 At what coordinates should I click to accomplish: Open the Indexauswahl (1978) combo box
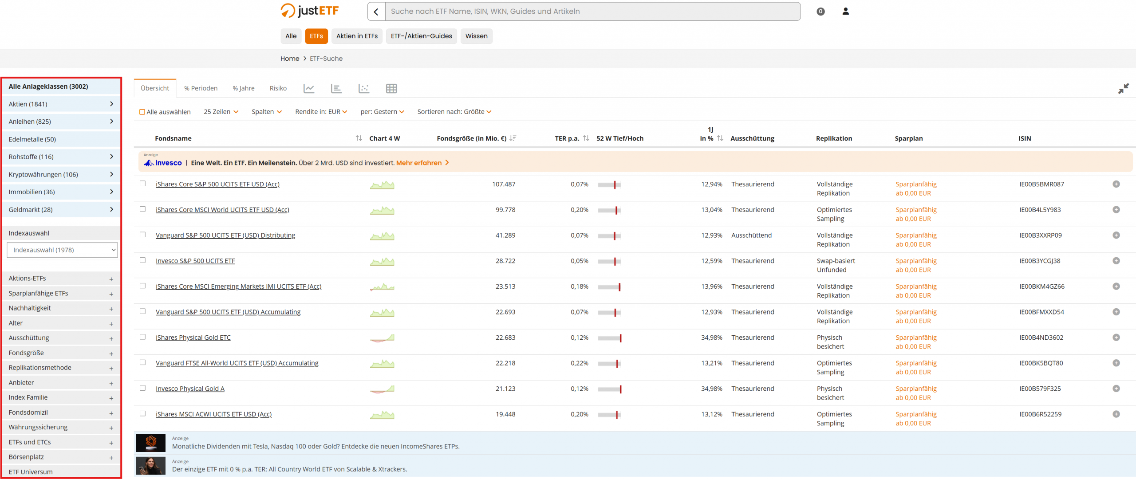(x=62, y=250)
